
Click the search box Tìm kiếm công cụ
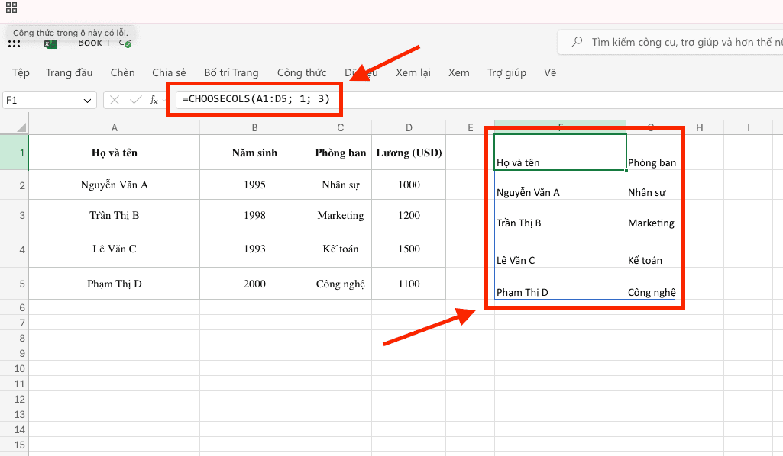[670, 42]
